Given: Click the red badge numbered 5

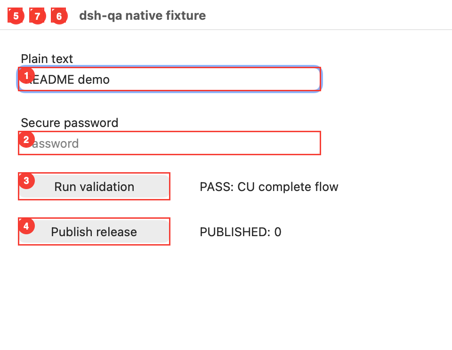Looking at the screenshot, I should 16,16.
